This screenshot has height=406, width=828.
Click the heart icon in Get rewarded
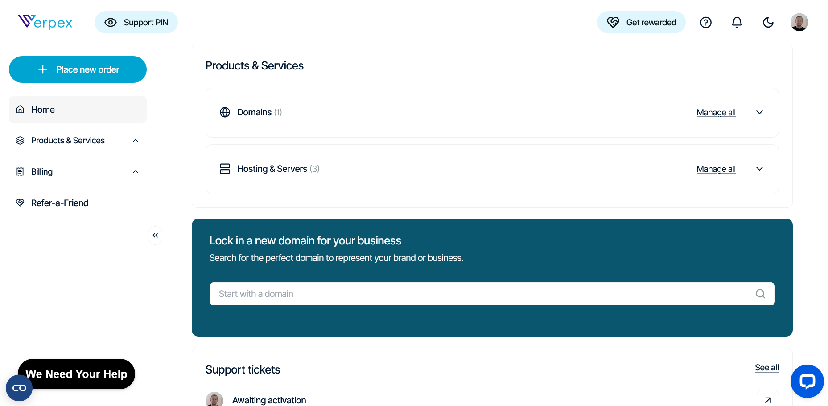(613, 22)
